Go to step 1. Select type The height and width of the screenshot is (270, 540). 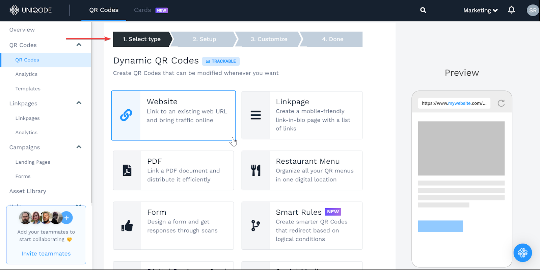pyautogui.click(x=142, y=39)
